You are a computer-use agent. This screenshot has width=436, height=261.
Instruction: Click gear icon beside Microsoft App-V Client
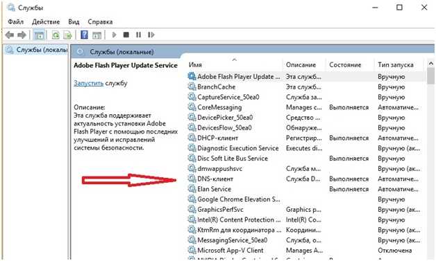(x=192, y=250)
